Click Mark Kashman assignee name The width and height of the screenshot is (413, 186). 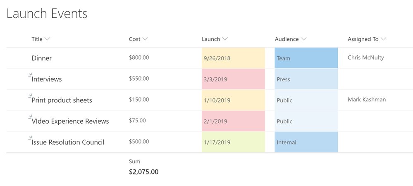(x=367, y=100)
